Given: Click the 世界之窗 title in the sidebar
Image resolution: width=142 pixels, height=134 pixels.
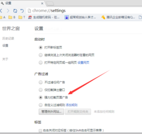Looking at the screenshot, I should (x=11, y=29).
